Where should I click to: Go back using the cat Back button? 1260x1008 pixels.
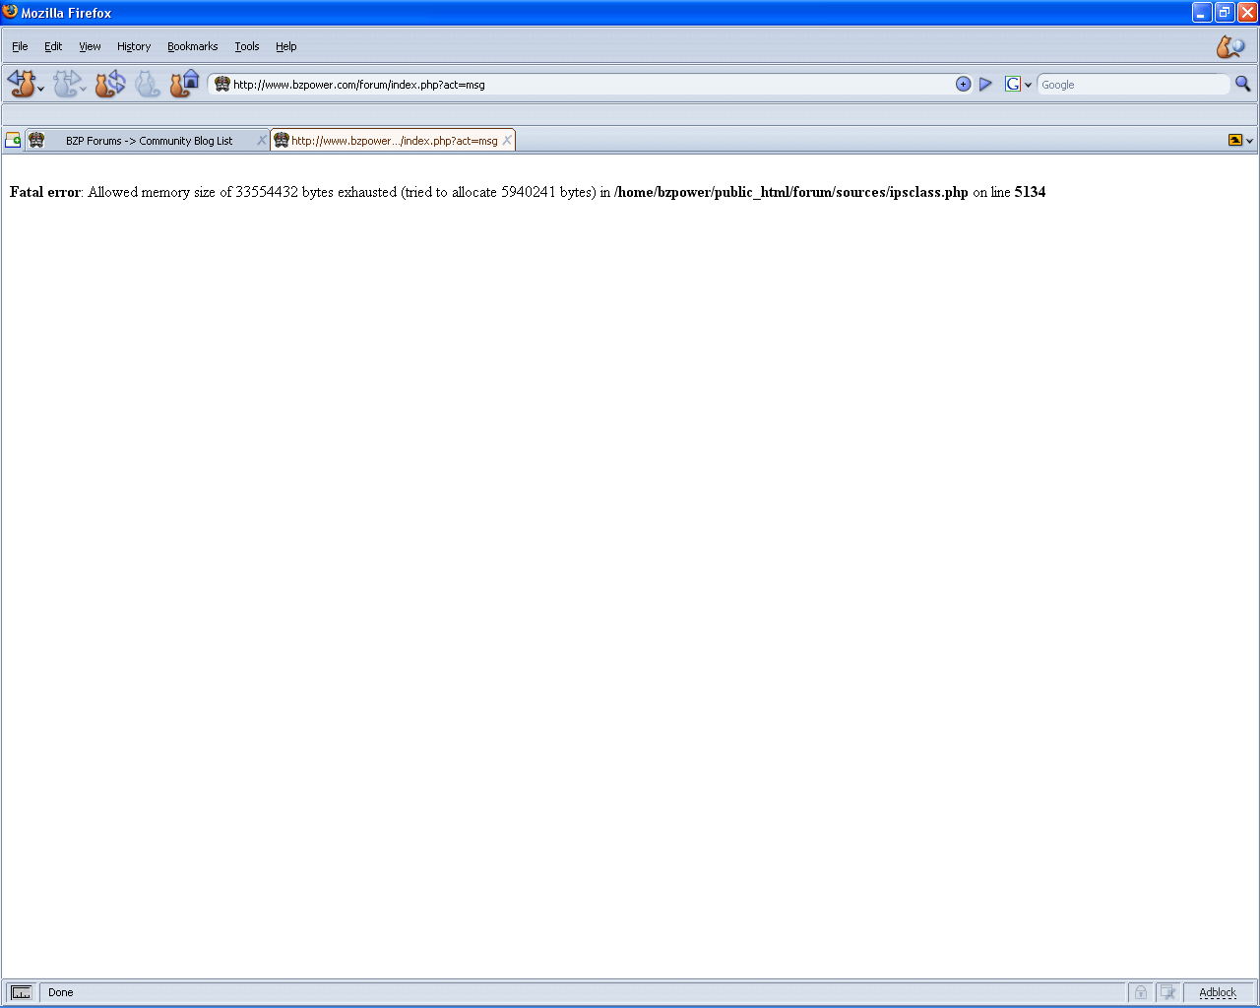point(20,84)
